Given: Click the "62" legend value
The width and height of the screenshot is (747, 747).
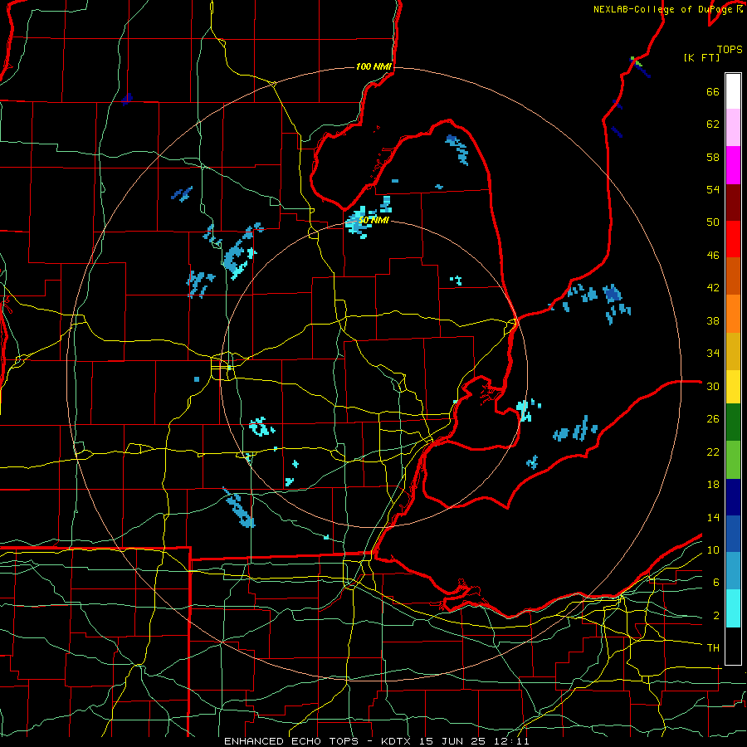Looking at the screenshot, I should 713,124.
